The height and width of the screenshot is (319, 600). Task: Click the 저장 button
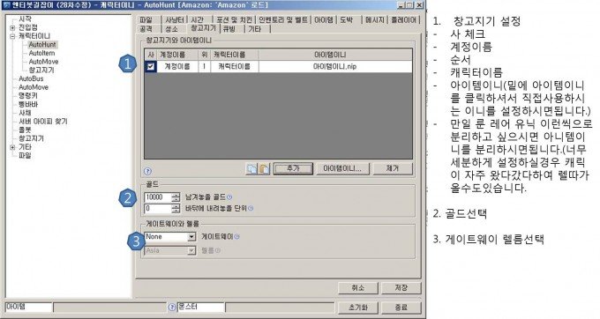pos(401,287)
